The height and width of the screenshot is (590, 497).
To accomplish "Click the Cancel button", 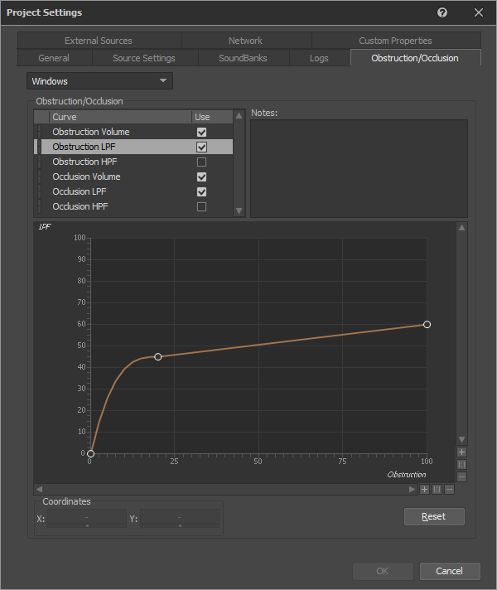I will point(450,571).
